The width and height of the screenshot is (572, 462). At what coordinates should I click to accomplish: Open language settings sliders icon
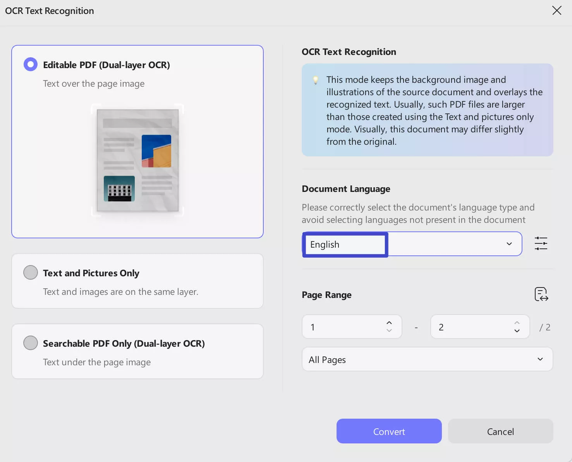pos(541,243)
